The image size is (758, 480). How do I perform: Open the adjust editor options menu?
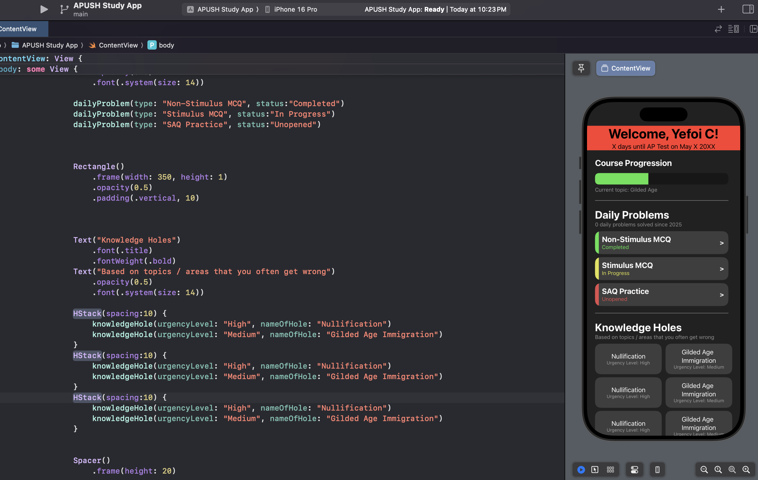[733, 29]
